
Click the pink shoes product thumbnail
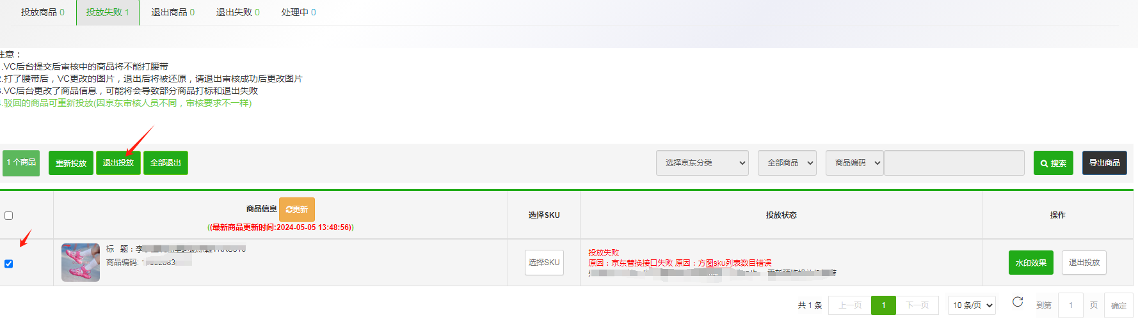81,263
